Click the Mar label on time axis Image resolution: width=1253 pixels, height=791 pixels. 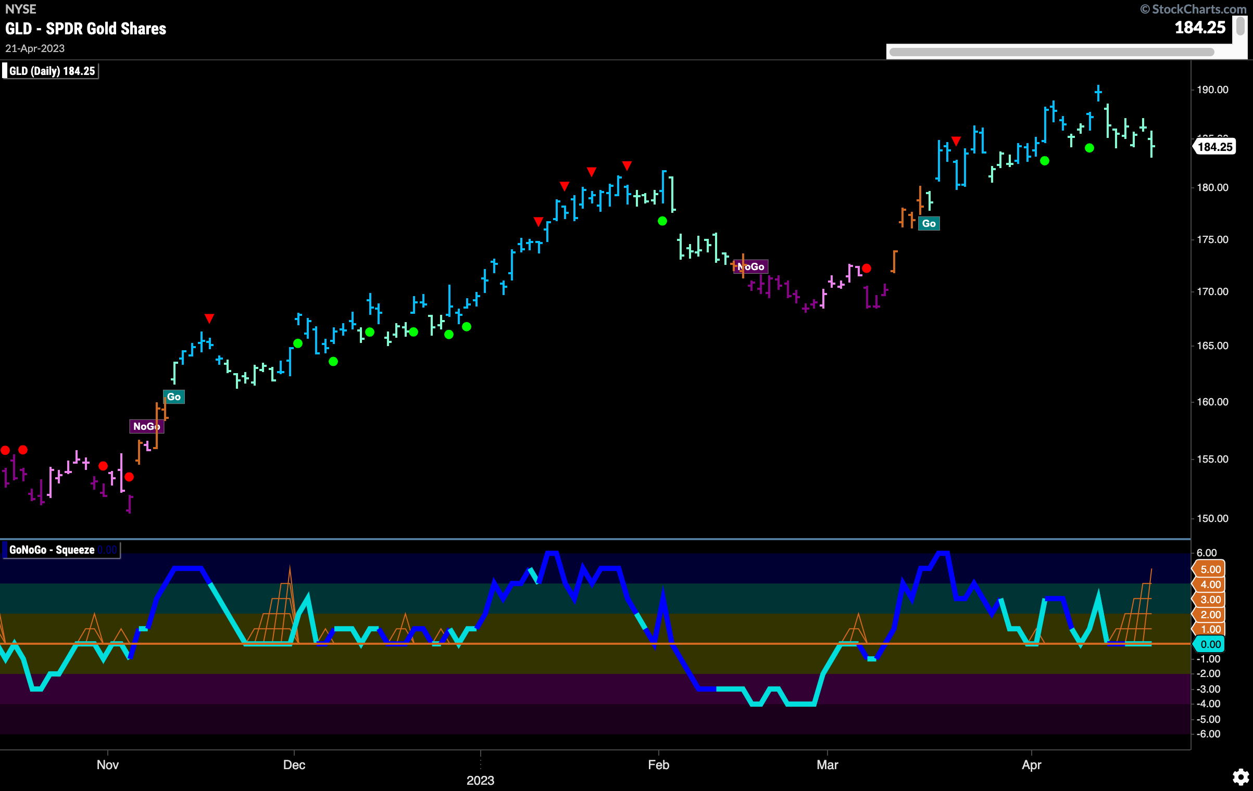pos(827,765)
